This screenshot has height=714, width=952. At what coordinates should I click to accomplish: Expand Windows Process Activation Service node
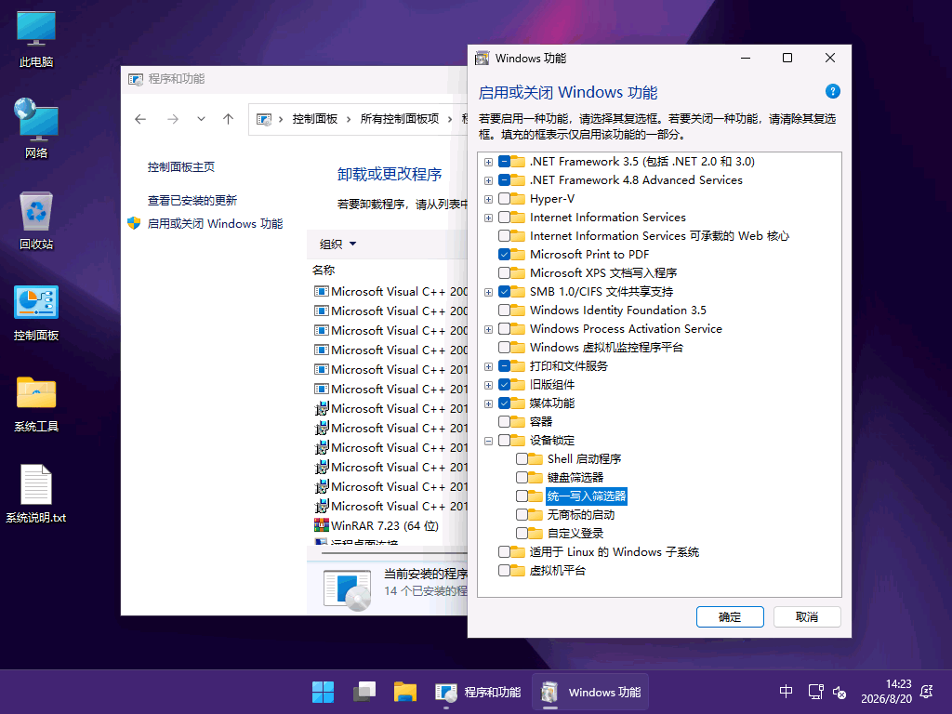(x=488, y=329)
